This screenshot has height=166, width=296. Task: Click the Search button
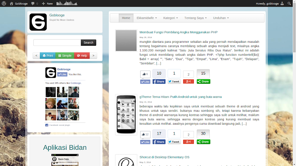(x=88, y=42)
